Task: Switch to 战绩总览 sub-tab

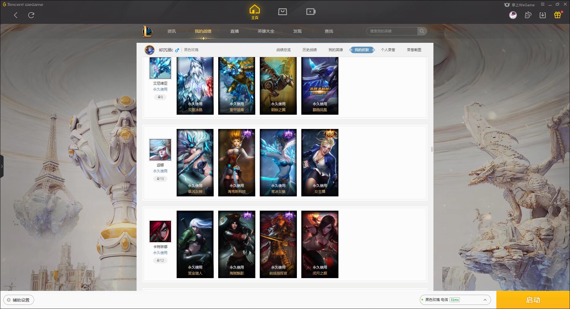Action: pos(284,50)
